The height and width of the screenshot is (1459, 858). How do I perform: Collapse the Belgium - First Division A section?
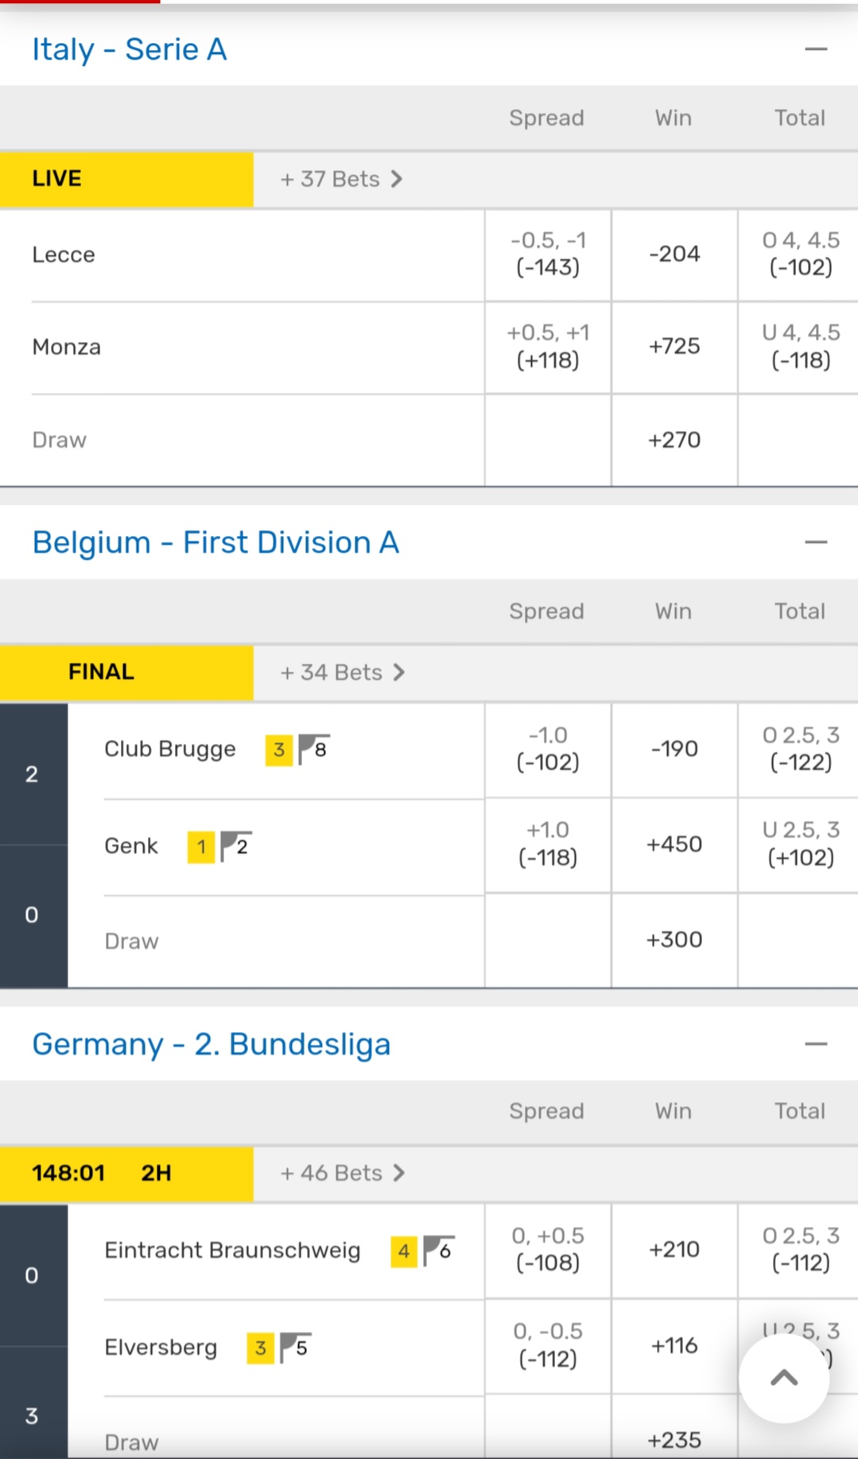coord(816,542)
